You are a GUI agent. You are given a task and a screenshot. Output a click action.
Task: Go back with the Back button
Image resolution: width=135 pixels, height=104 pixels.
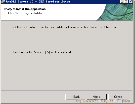pyautogui.click(x=75, y=97)
